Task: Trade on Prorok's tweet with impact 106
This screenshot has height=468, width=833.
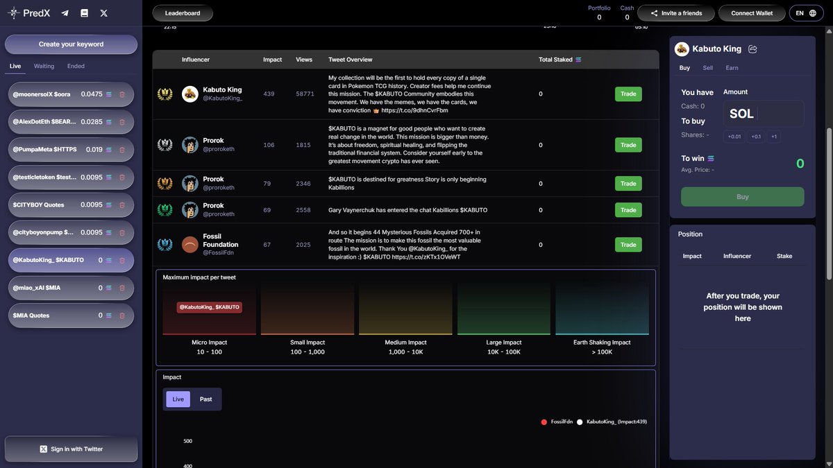Action: (628, 145)
